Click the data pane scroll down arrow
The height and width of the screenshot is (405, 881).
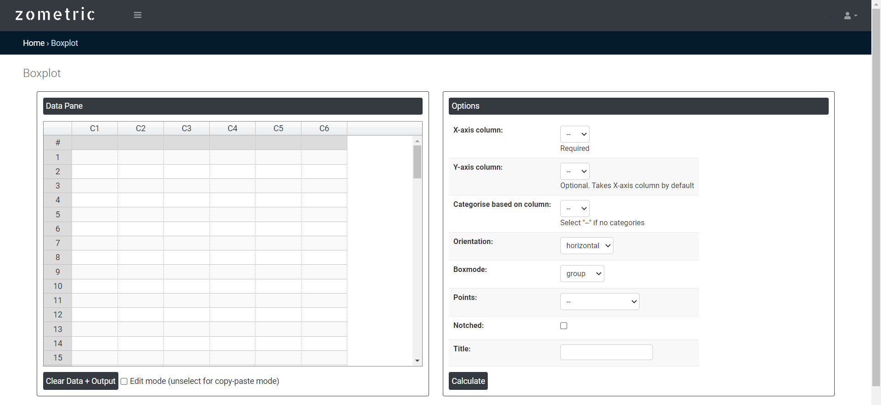coord(417,361)
